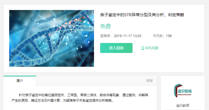Open the 鉴识教育 name below the logo
This screenshot has width=209, height=110.
tap(183, 105)
